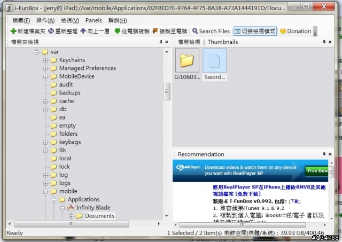Select the local folder
The image size is (342, 242).
tap(65, 158)
